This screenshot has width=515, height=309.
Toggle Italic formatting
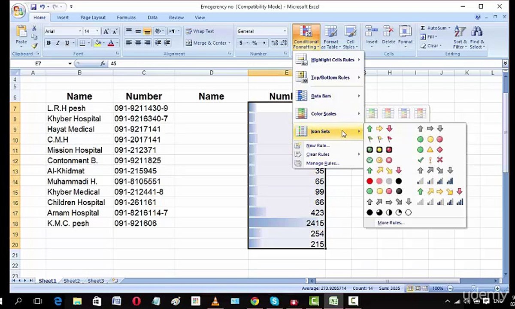click(58, 43)
